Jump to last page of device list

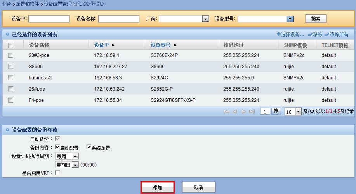coord(252,112)
